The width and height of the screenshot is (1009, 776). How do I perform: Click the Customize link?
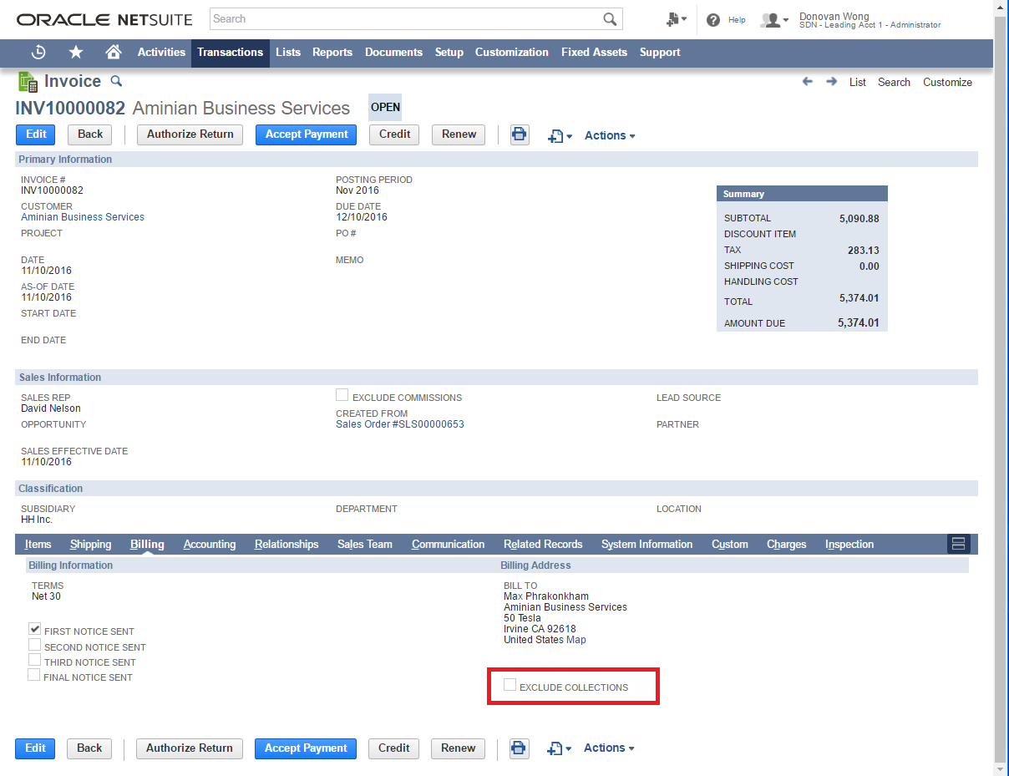coord(947,82)
